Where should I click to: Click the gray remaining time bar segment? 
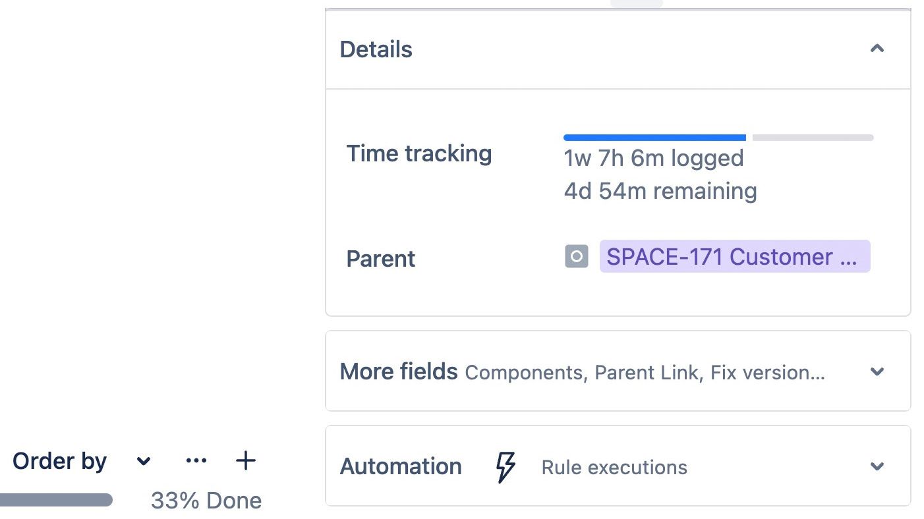pyautogui.click(x=813, y=138)
